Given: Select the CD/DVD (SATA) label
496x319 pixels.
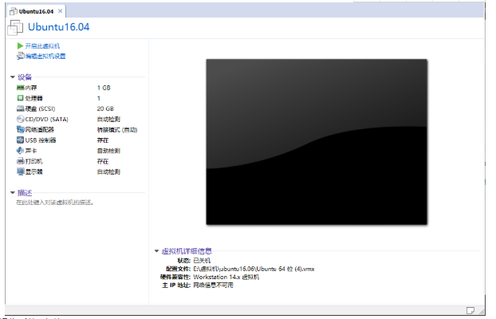Looking at the screenshot, I should pyautogui.click(x=46, y=120).
